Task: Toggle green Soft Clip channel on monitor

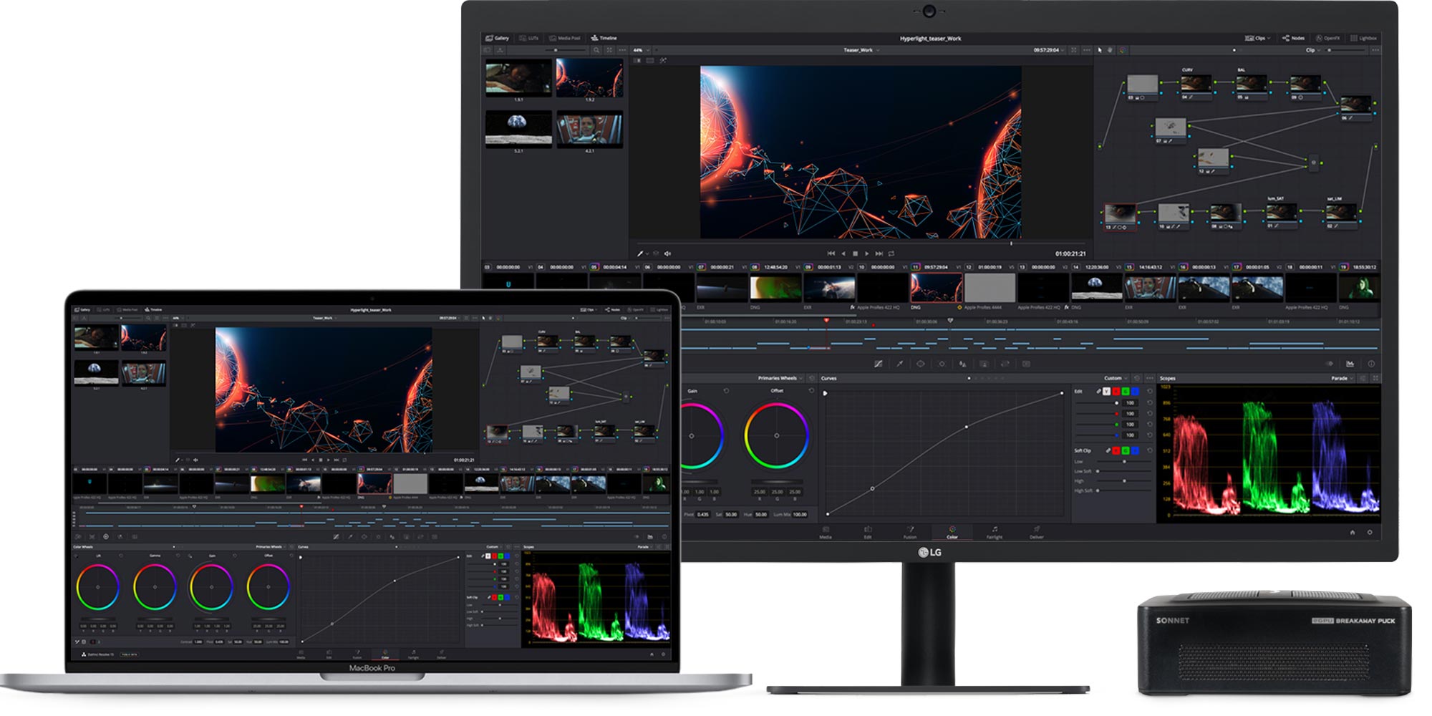Action: coord(1126,450)
